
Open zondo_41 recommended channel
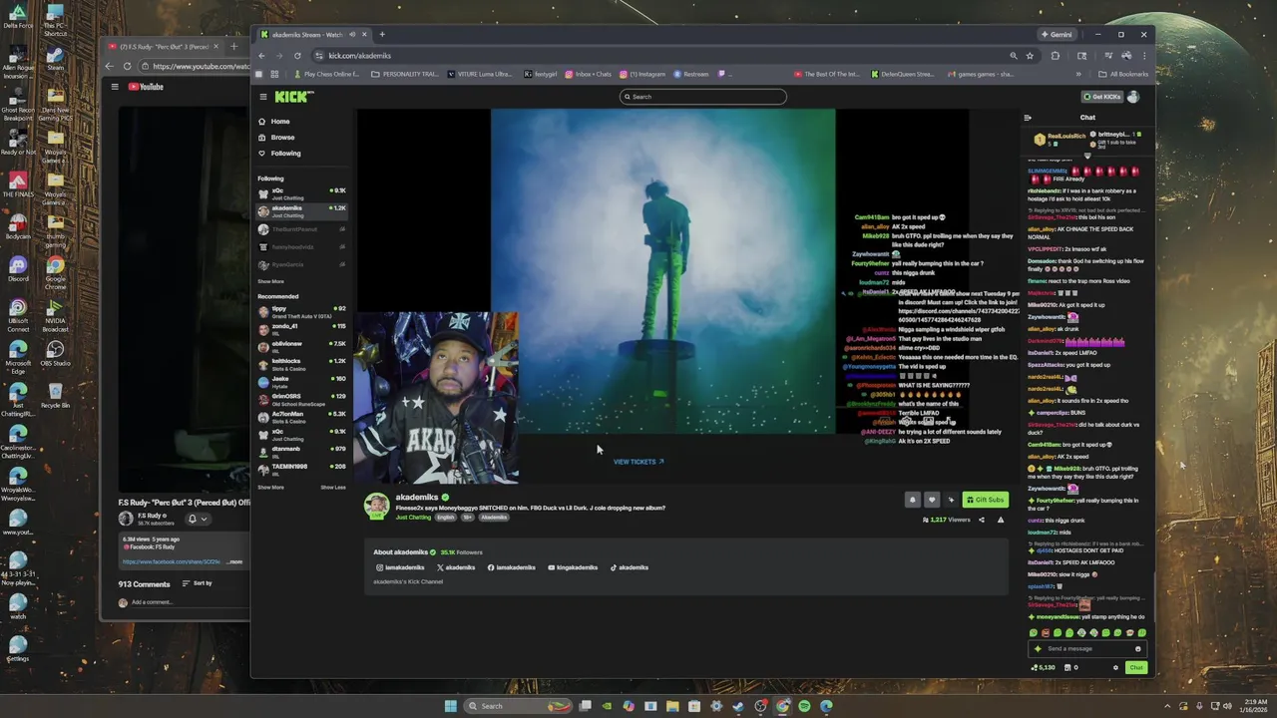coord(301,328)
